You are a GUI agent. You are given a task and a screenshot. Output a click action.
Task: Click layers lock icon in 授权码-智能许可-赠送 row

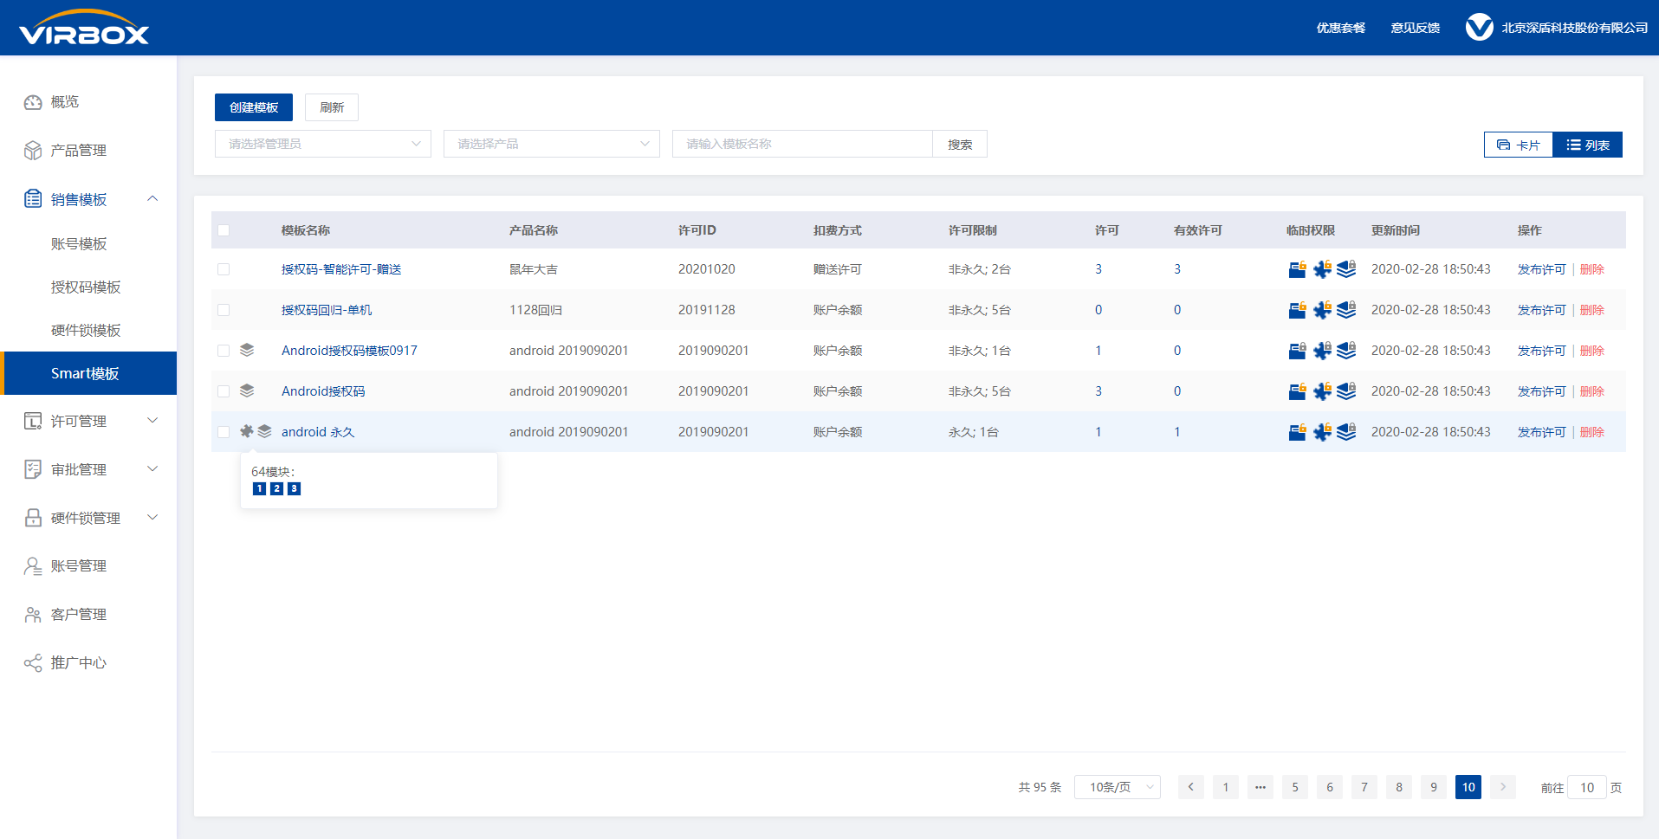(x=1346, y=269)
